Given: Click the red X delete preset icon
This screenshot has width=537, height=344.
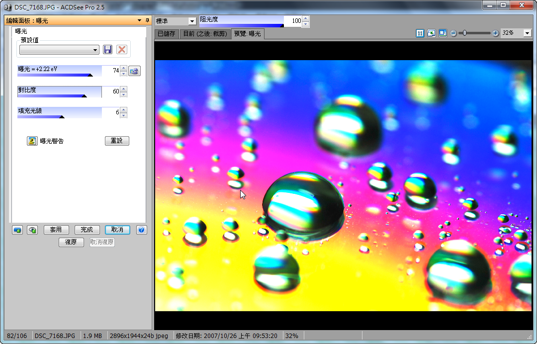Looking at the screenshot, I should 121,50.
